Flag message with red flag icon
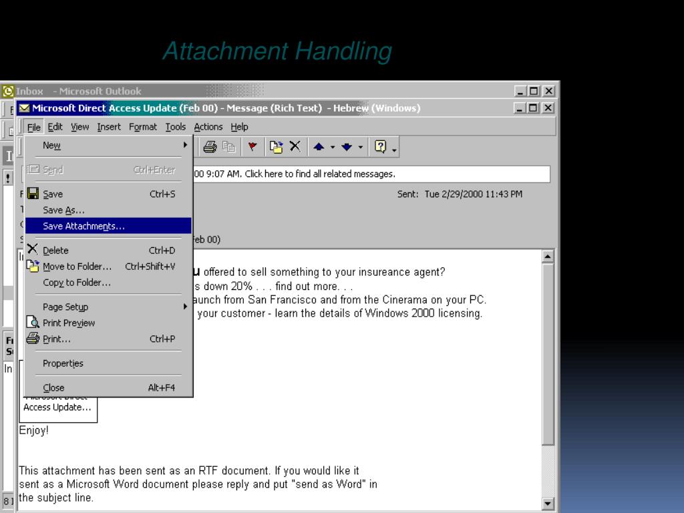This screenshot has height=513, width=684. coord(252,147)
